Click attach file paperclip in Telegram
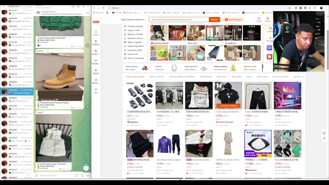This screenshot has height=185, width=329. [x=37, y=175]
